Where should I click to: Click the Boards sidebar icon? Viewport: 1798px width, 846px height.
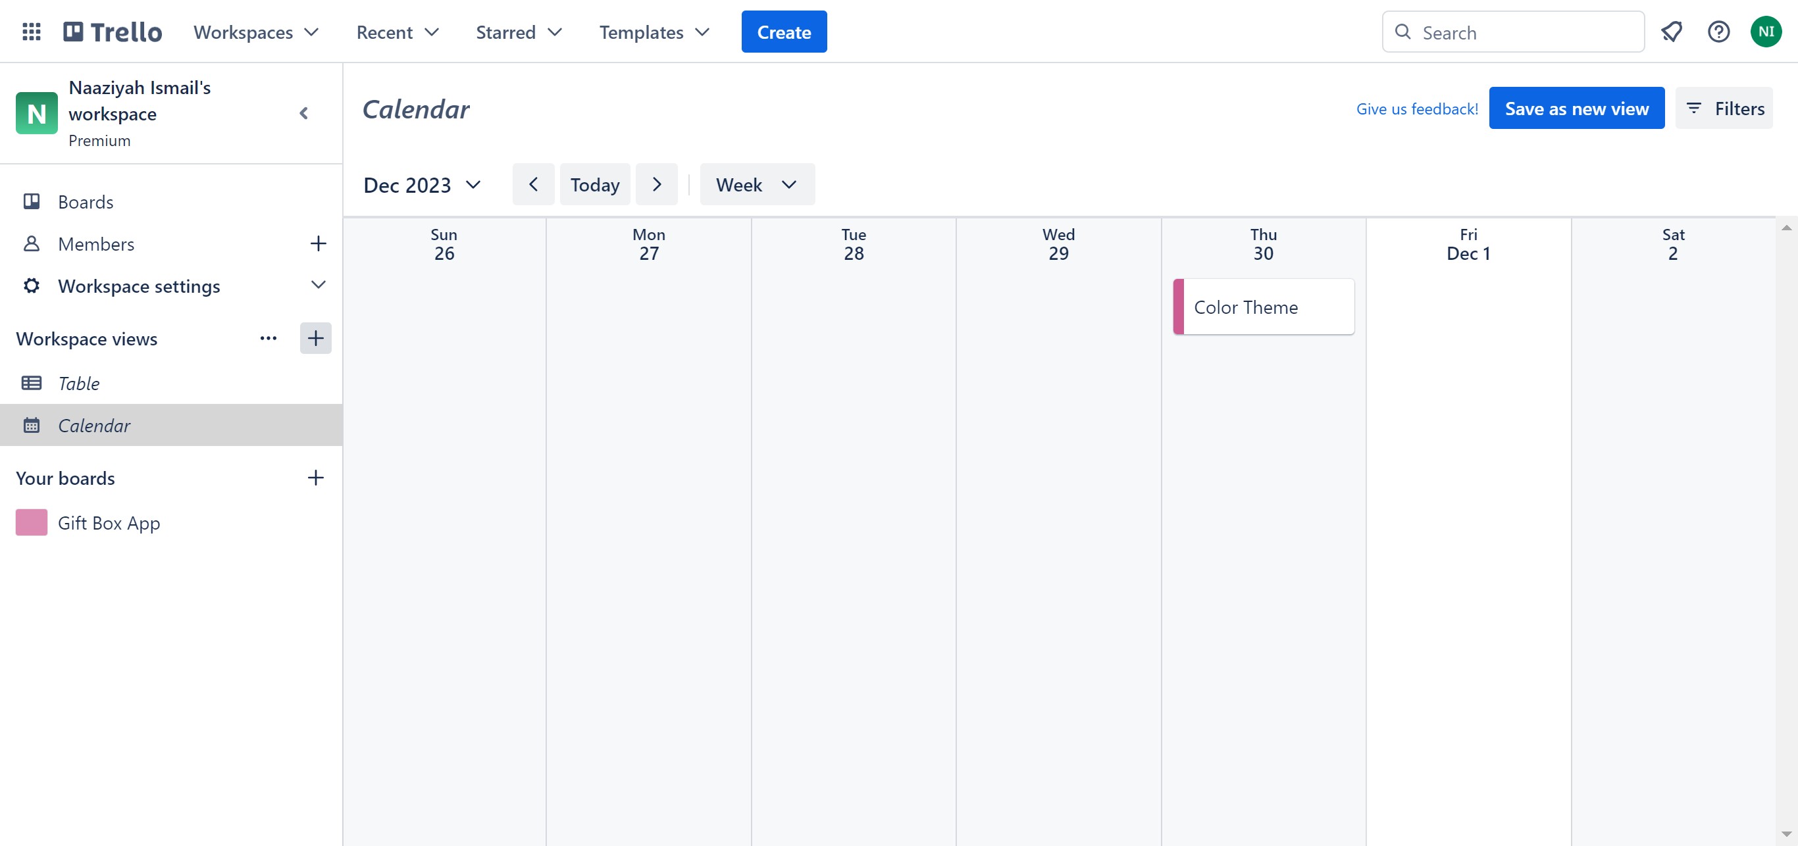pos(32,201)
